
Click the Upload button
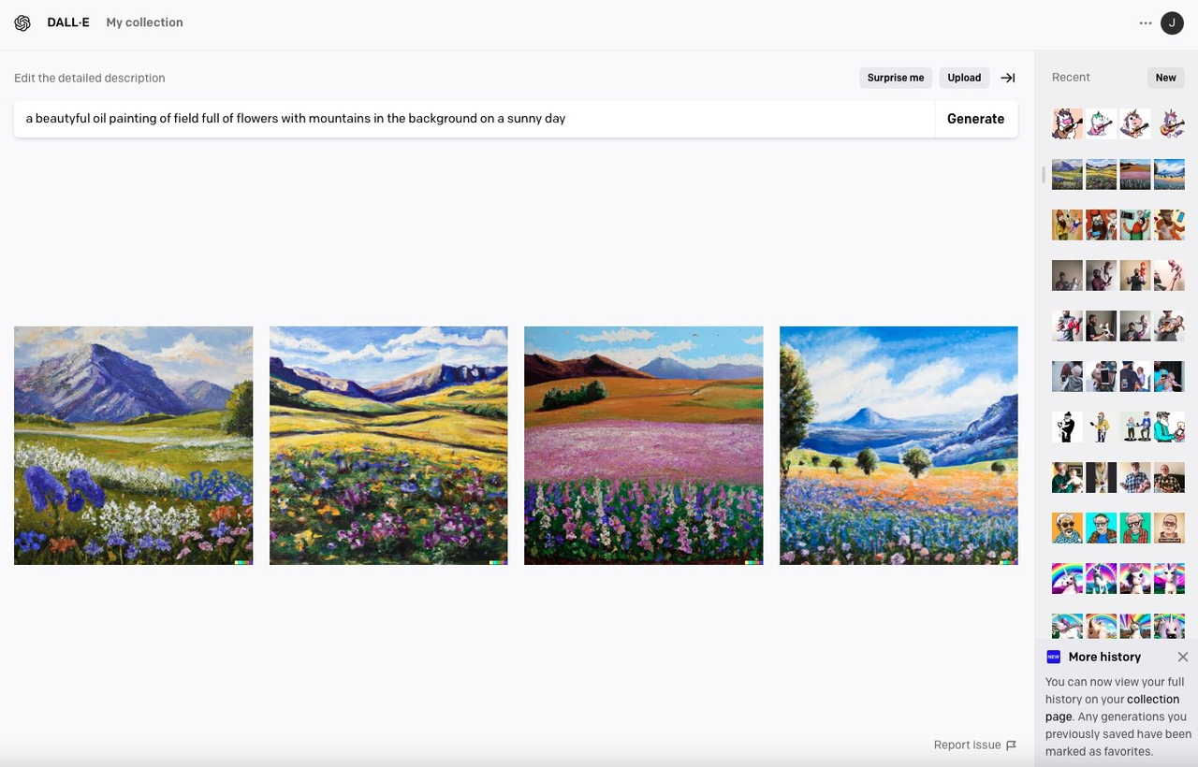[964, 78]
